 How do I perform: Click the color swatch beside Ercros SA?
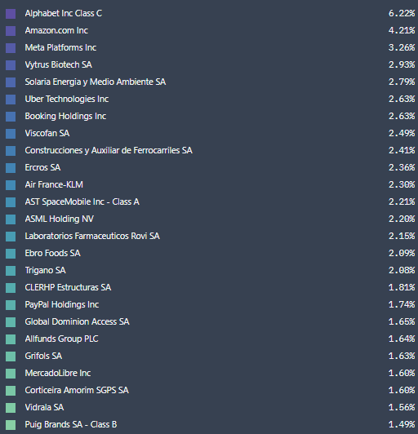pyautogui.click(x=11, y=168)
